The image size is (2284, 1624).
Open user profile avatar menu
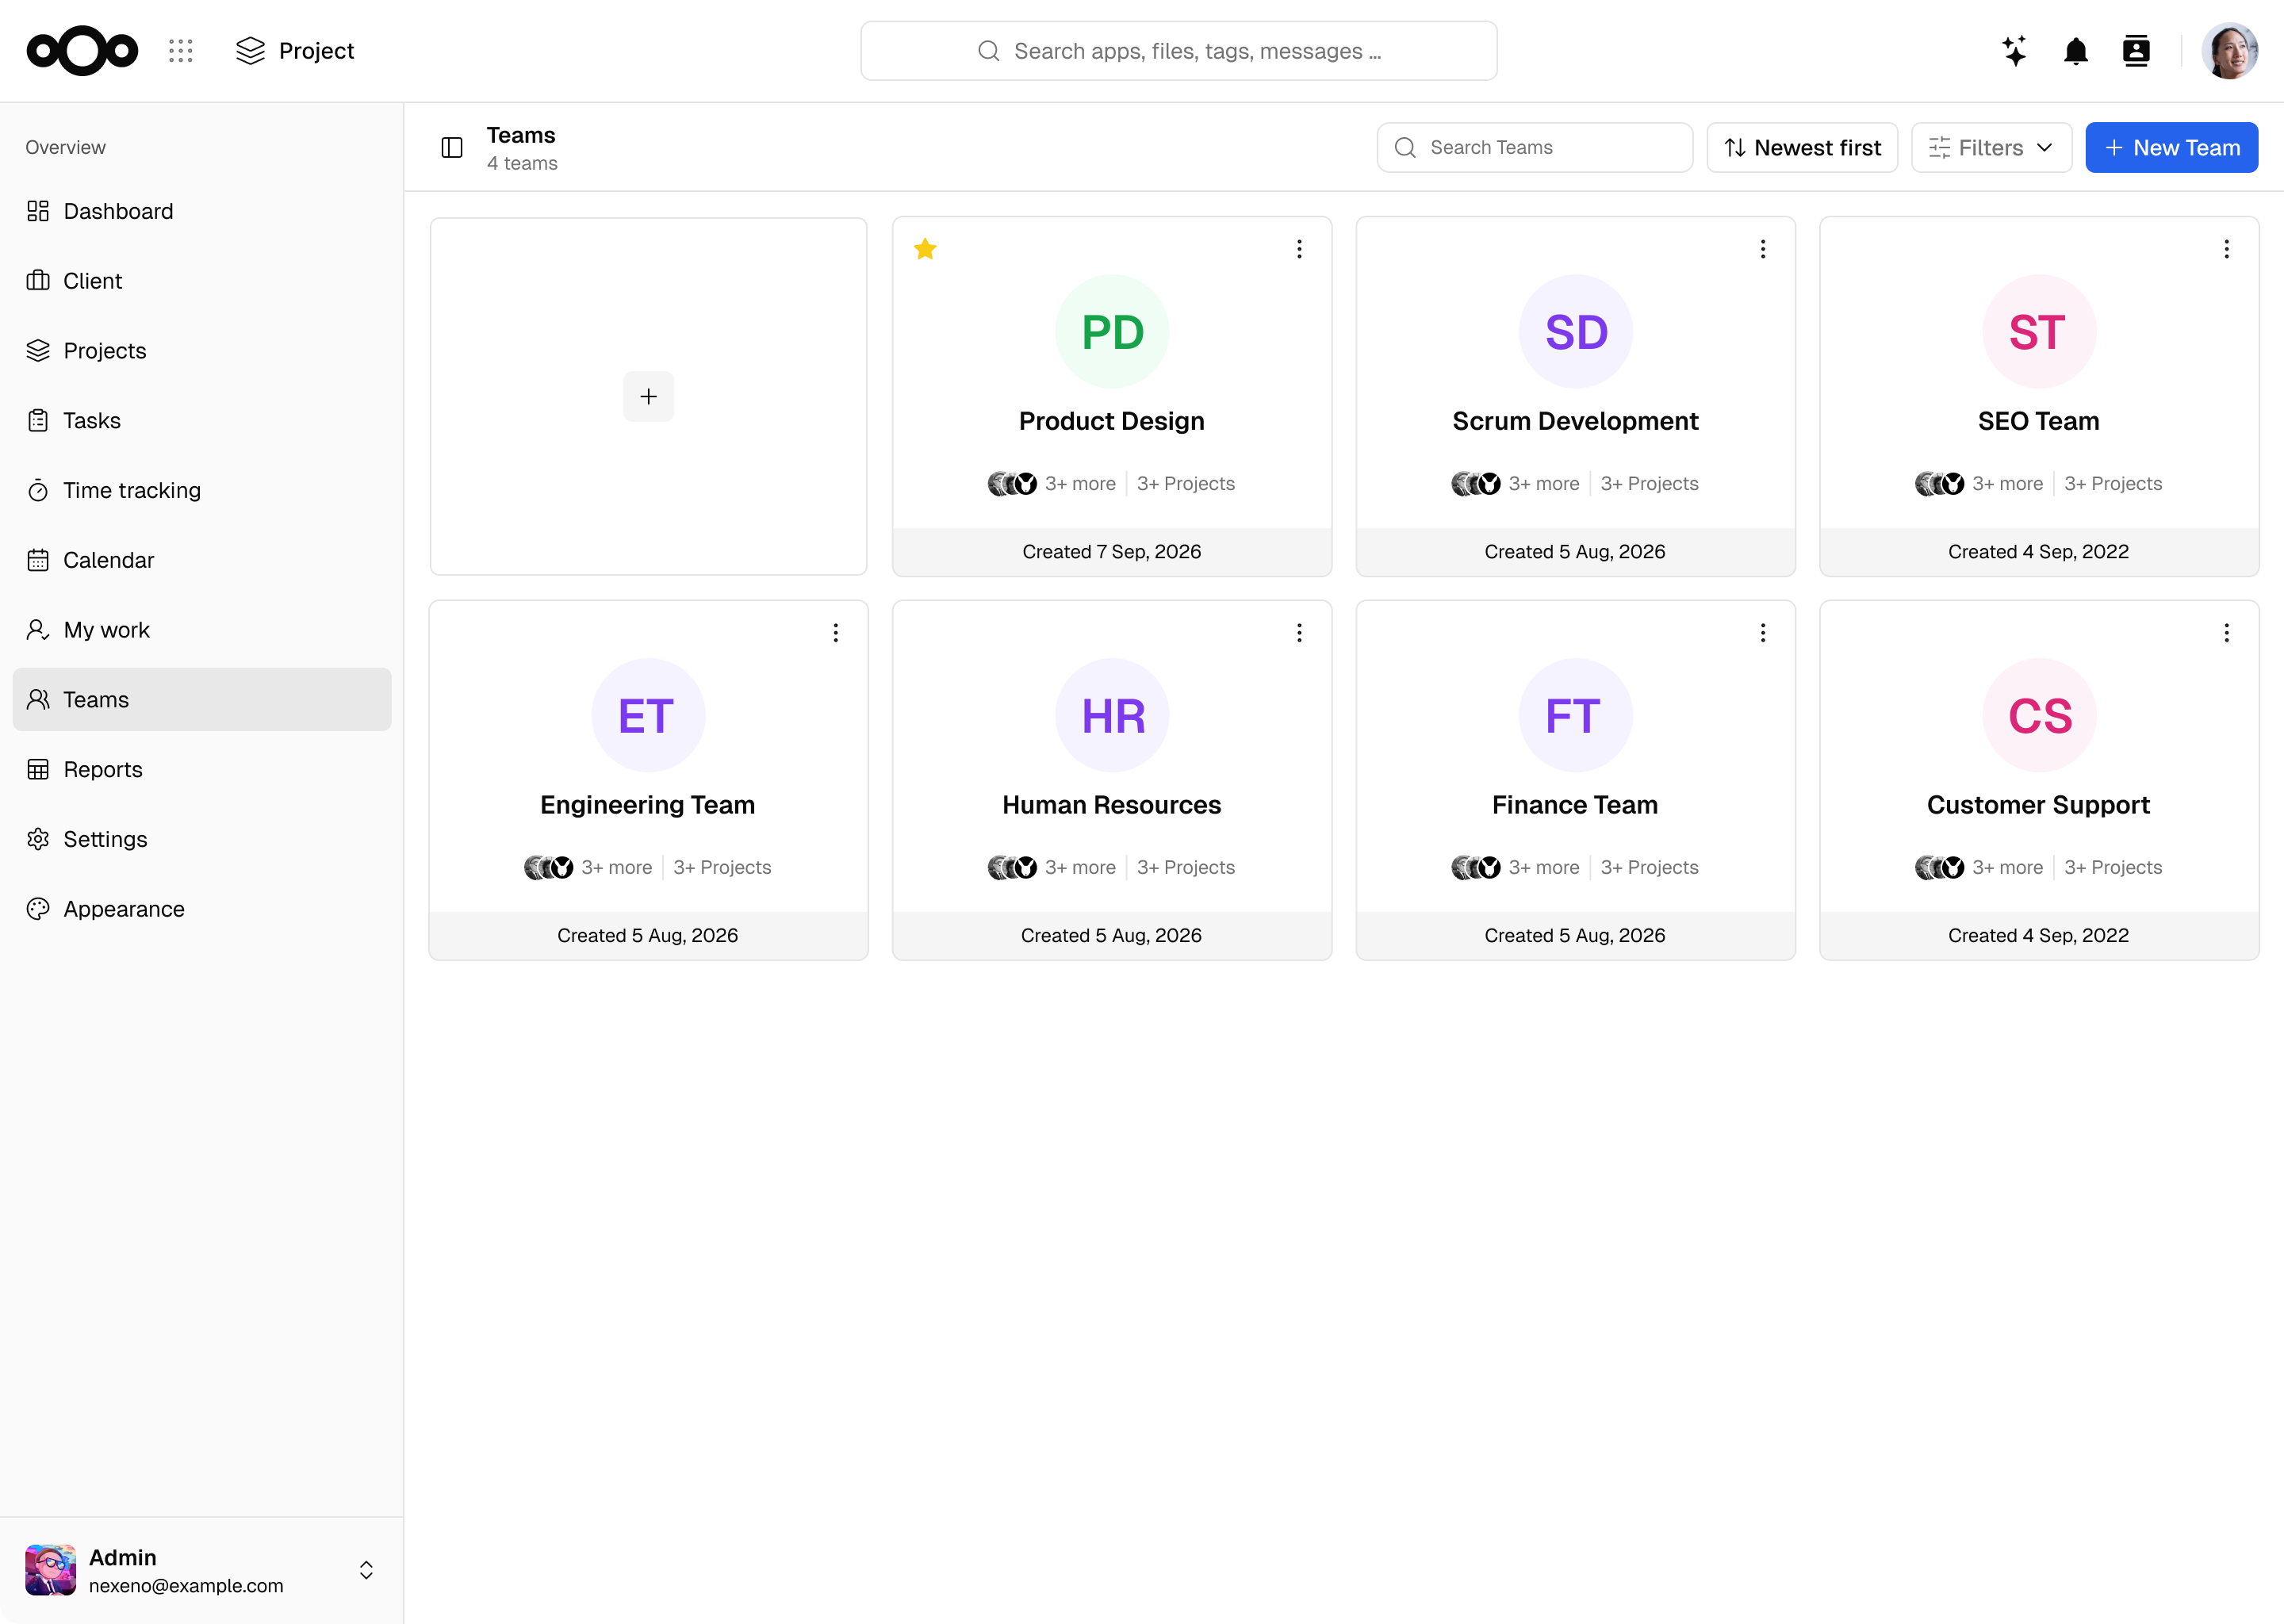click(x=2230, y=51)
